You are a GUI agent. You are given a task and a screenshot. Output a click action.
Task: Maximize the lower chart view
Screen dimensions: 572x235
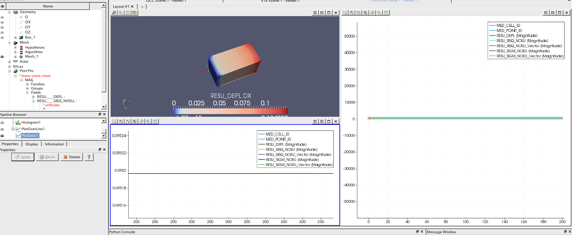click(x=329, y=122)
